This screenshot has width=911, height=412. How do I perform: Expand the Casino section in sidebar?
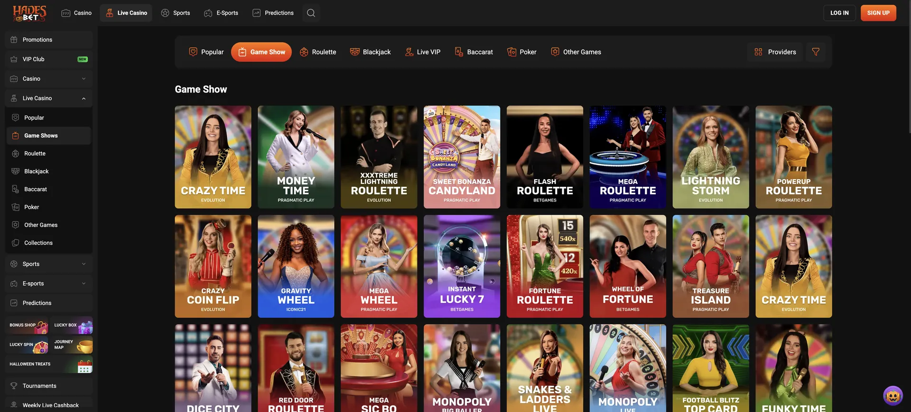pos(49,79)
